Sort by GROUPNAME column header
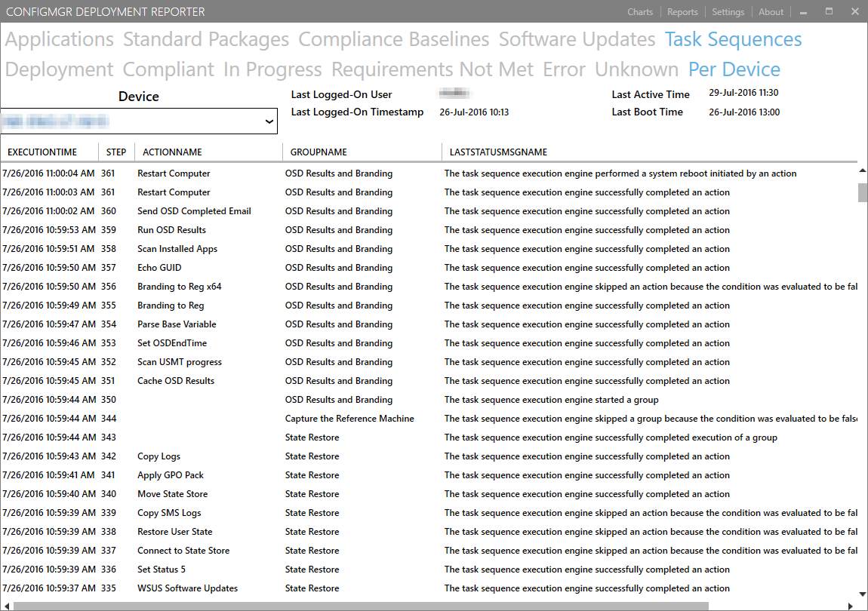The height and width of the screenshot is (611, 868). pyautogui.click(x=319, y=152)
